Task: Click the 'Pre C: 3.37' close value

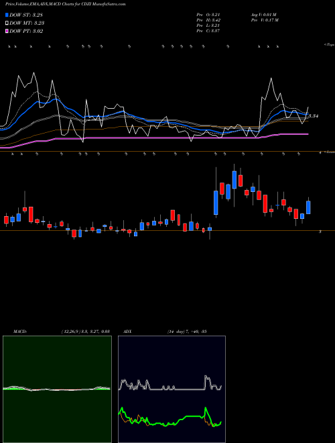Action: point(208,31)
